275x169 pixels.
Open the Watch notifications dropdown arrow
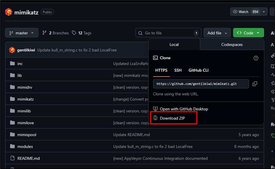(263, 12)
